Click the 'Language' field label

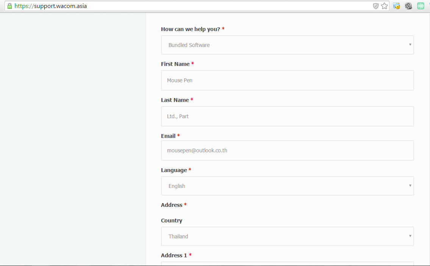pyautogui.click(x=174, y=170)
